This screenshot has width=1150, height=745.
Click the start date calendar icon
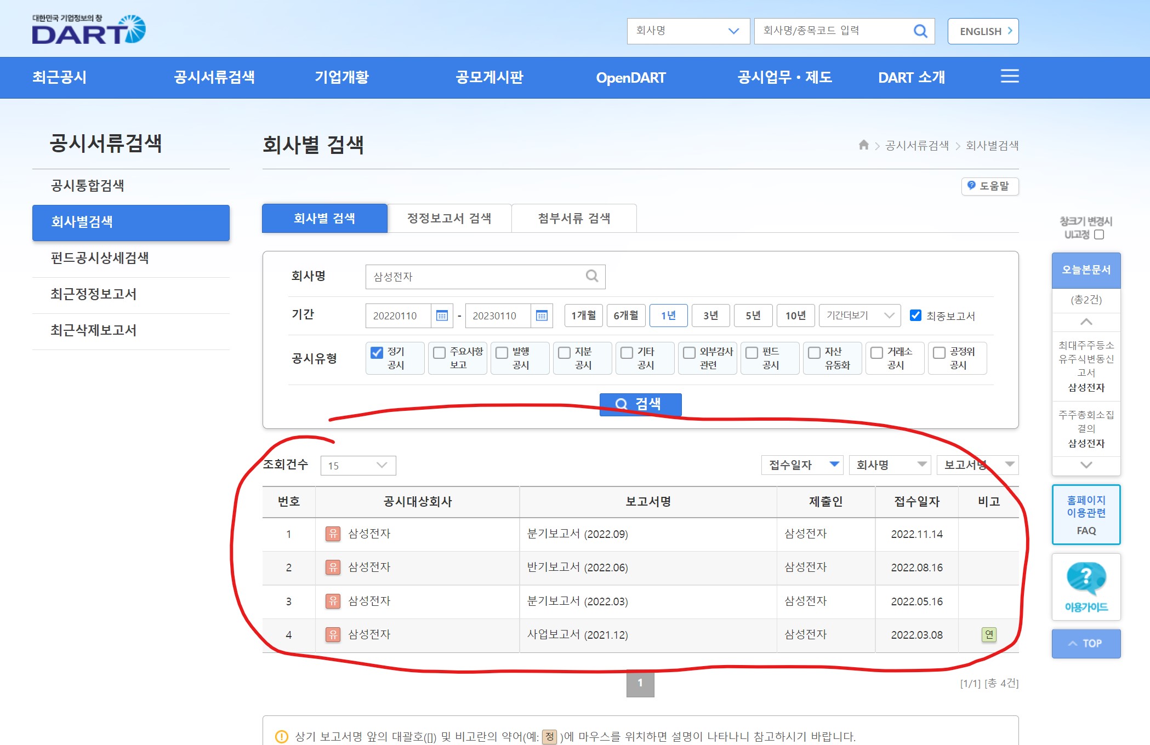coord(442,316)
